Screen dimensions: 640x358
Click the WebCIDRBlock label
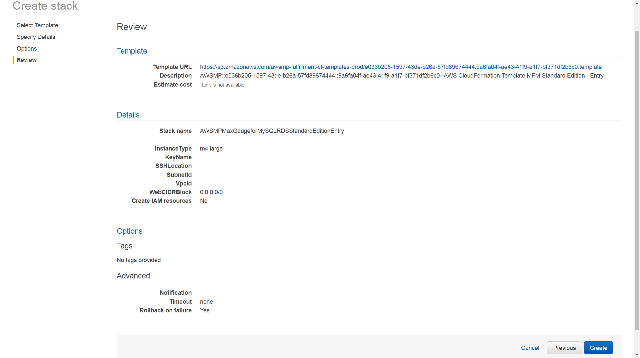pos(170,192)
